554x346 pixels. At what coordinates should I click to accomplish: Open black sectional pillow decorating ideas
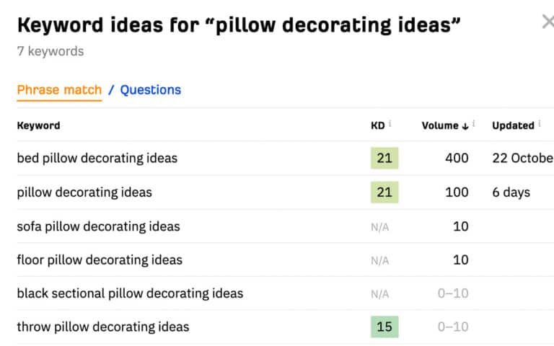coord(130,293)
